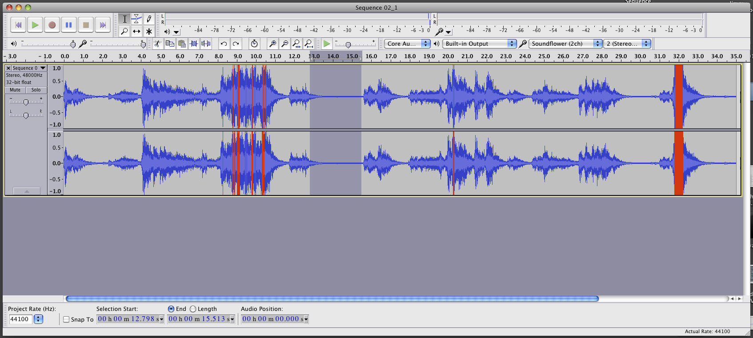
Task: Zoom out on the waveform
Action: [284, 44]
